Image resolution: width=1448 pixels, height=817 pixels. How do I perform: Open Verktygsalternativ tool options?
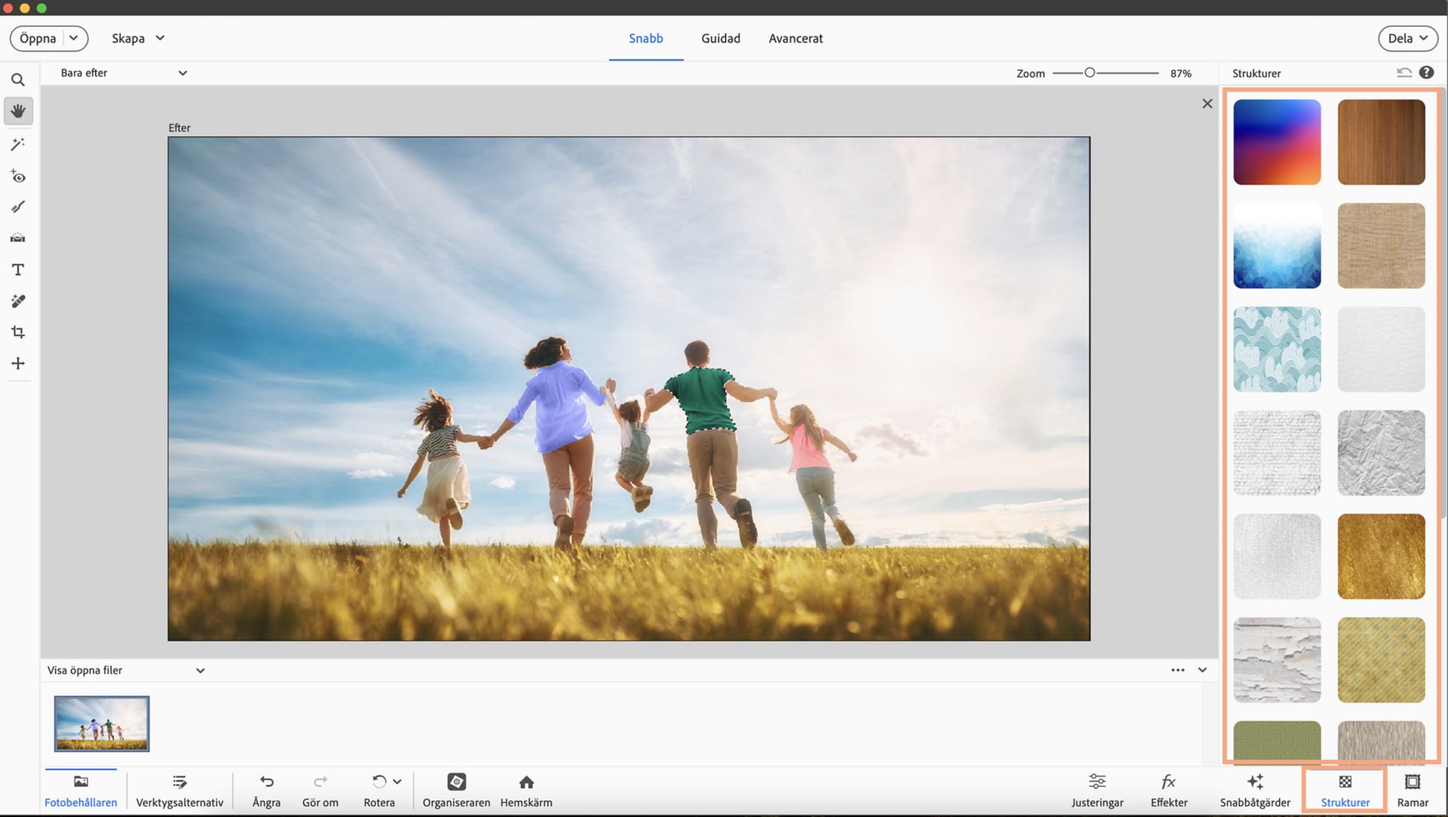click(x=179, y=791)
